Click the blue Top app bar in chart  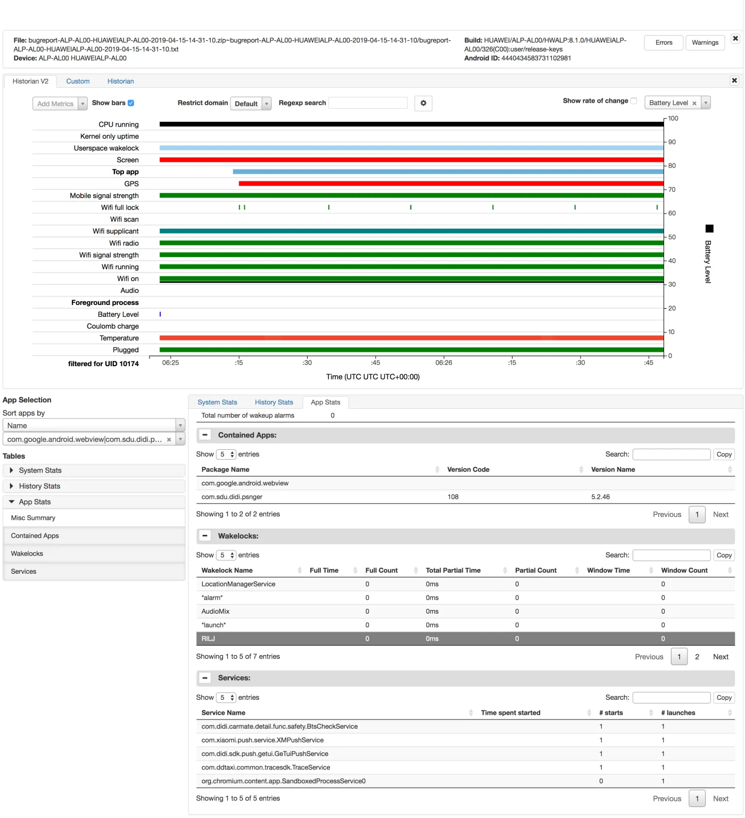(x=448, y=172)
